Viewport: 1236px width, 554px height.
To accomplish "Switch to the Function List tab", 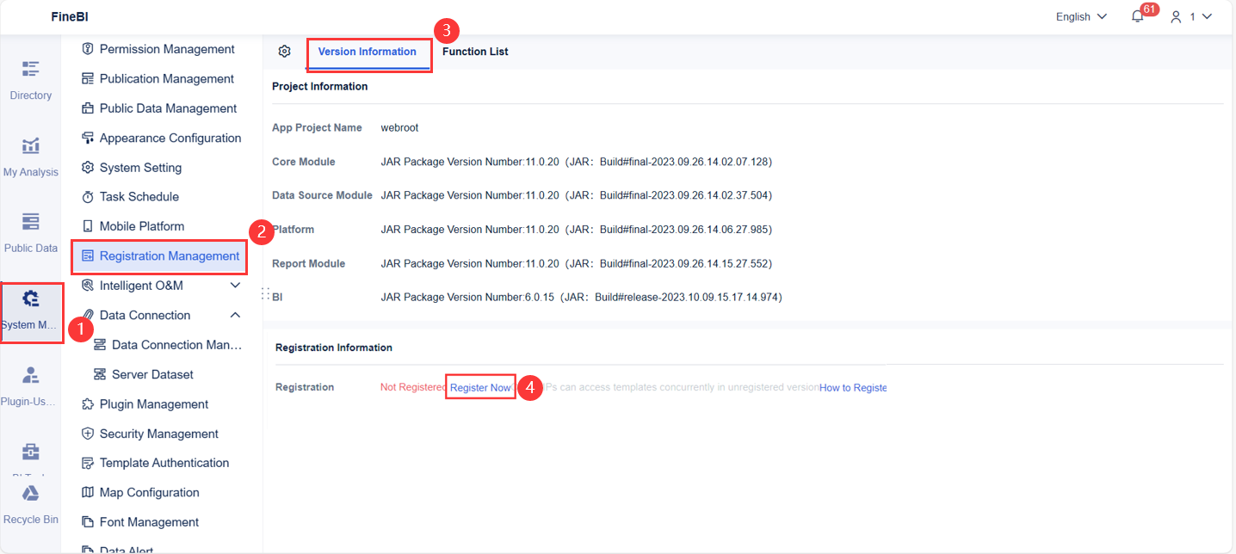I will (x=475, y=51).
